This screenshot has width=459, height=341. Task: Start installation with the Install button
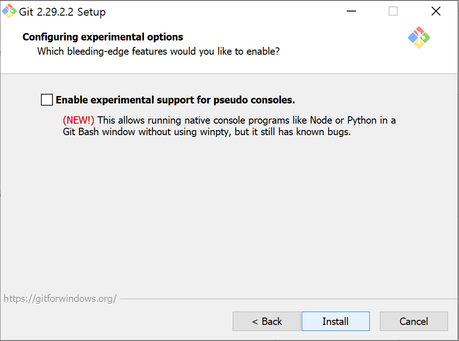pos(335,321)
